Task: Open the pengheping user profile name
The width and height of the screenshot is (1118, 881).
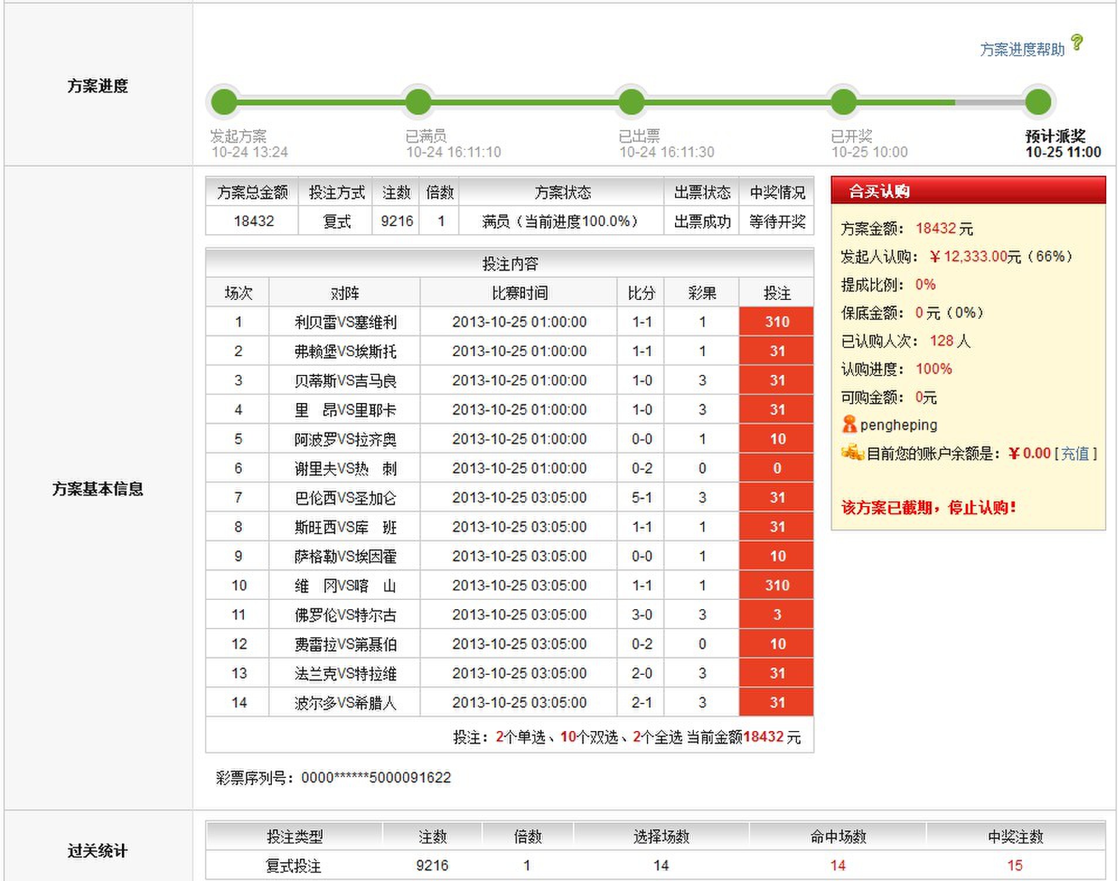Action: pos(898,425)
